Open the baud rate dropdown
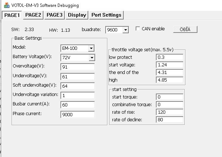Image resolution: width=222 pixels, height=157 pixels. (125, 30)
